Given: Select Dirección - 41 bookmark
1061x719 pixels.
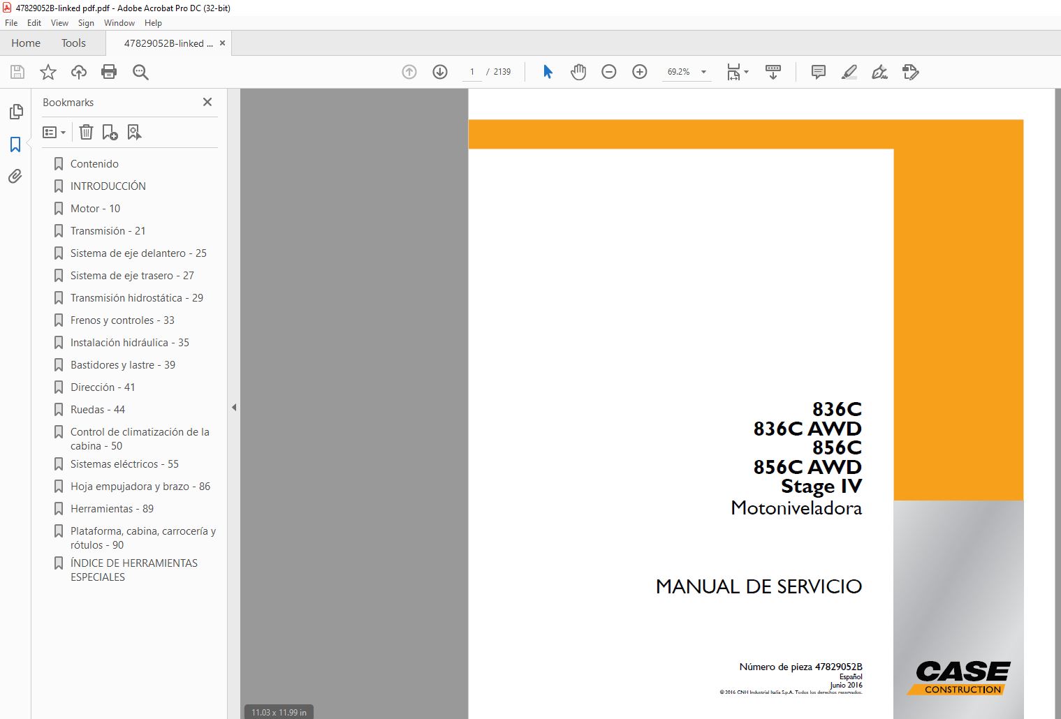Looking at the screenshot, I should coord(103,387).
